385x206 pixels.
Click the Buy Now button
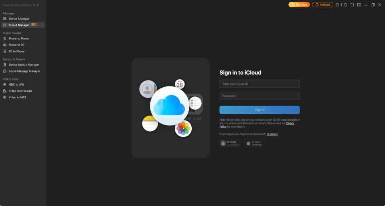(x=299, y=5)
